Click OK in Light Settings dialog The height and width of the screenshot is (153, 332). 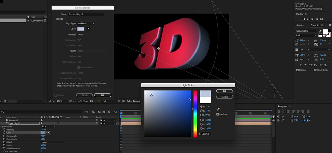[x=103, y=95]
